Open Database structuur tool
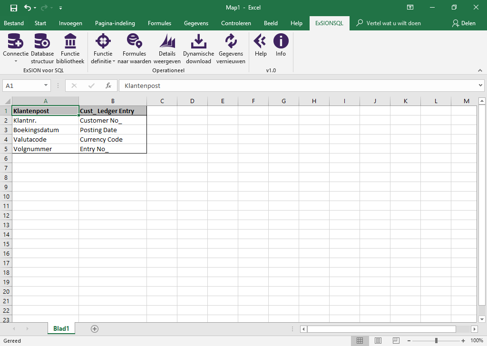The image size is (487, 346). [x=42, y=49]
